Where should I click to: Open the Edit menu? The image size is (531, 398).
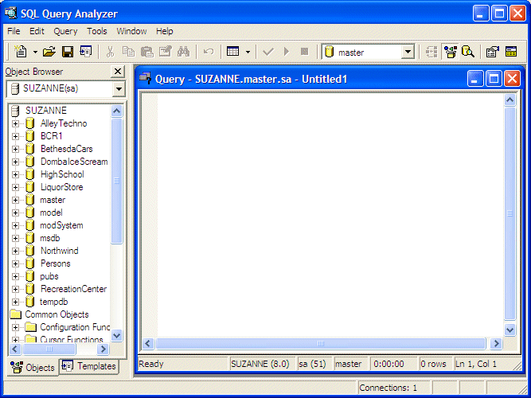37,31
